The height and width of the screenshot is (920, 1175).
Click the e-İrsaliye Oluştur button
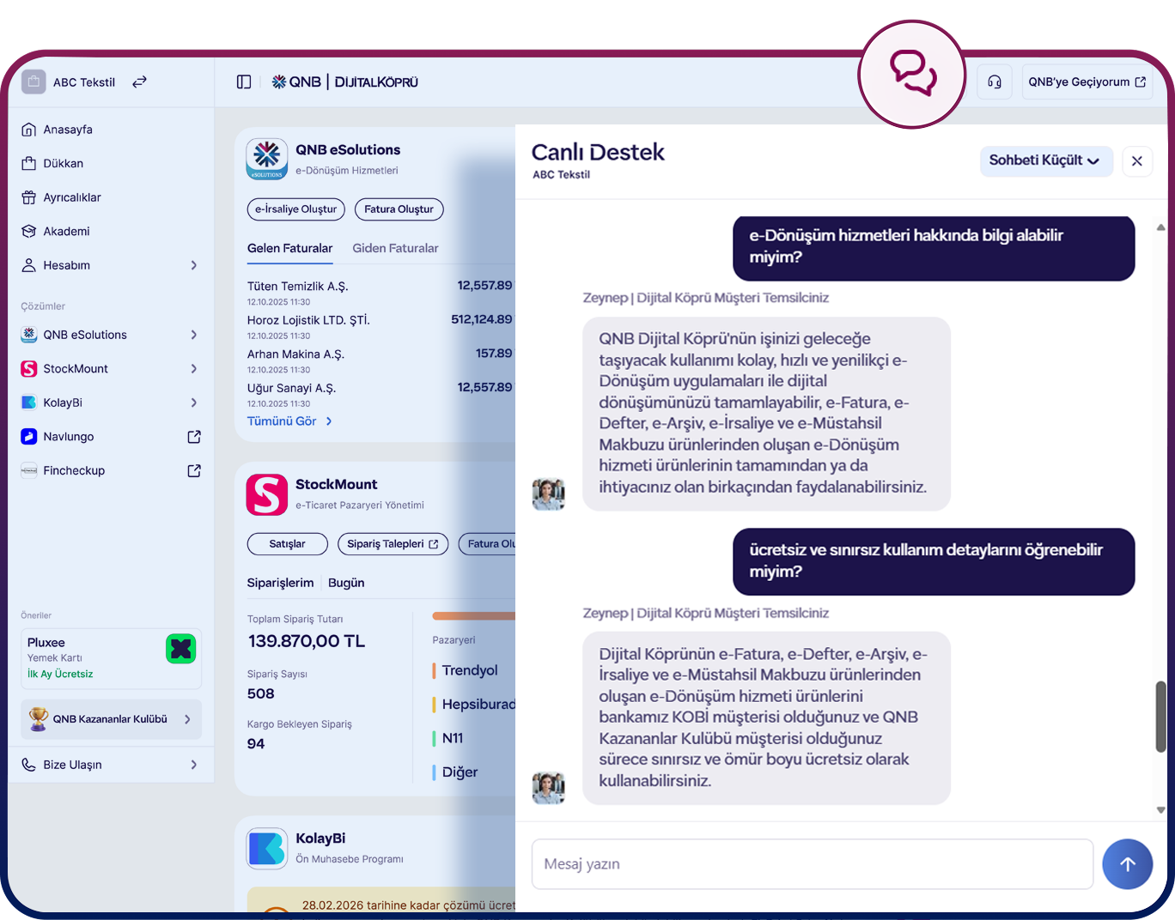[295, 209]
